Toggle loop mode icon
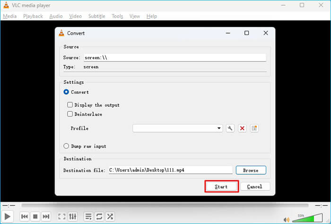331x224 pixels. 99,216
